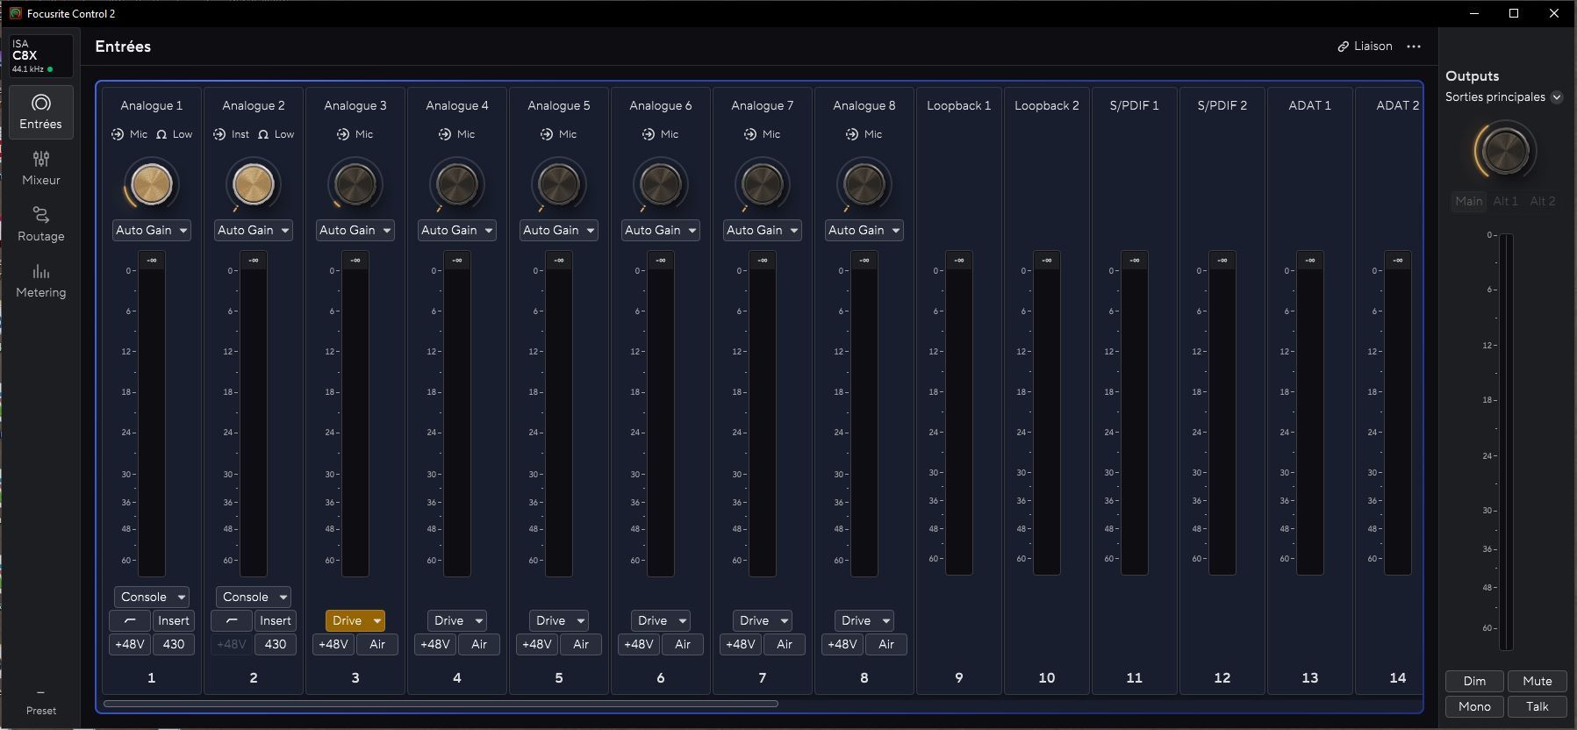Toggle Insert on channel 2

click(x=276, y=620)
